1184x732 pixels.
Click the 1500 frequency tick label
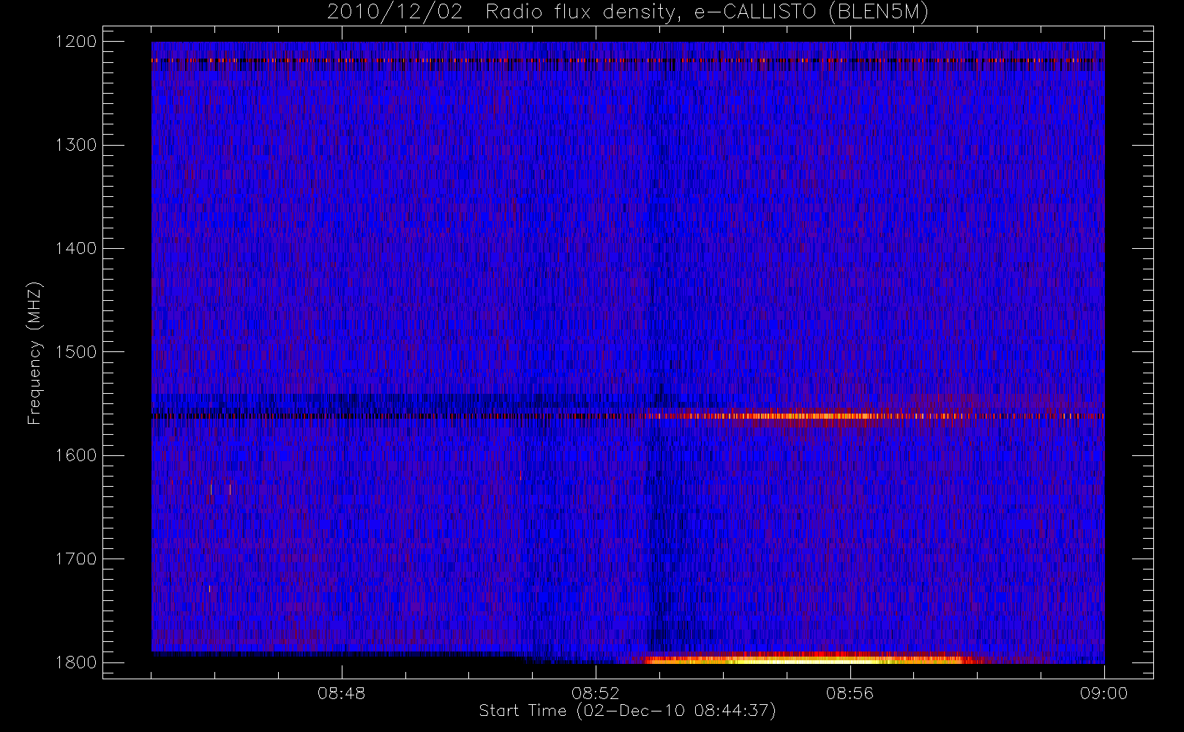pos(76,352)
